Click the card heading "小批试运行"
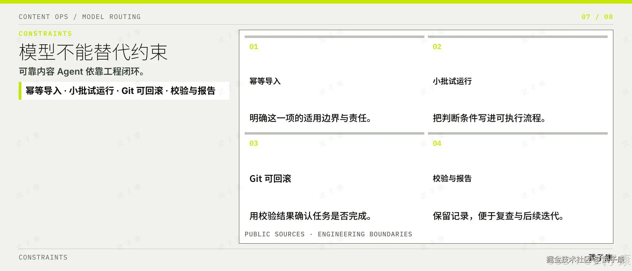Image resolution: width=632 pixels, height=271 pixels. coord(452,81)
